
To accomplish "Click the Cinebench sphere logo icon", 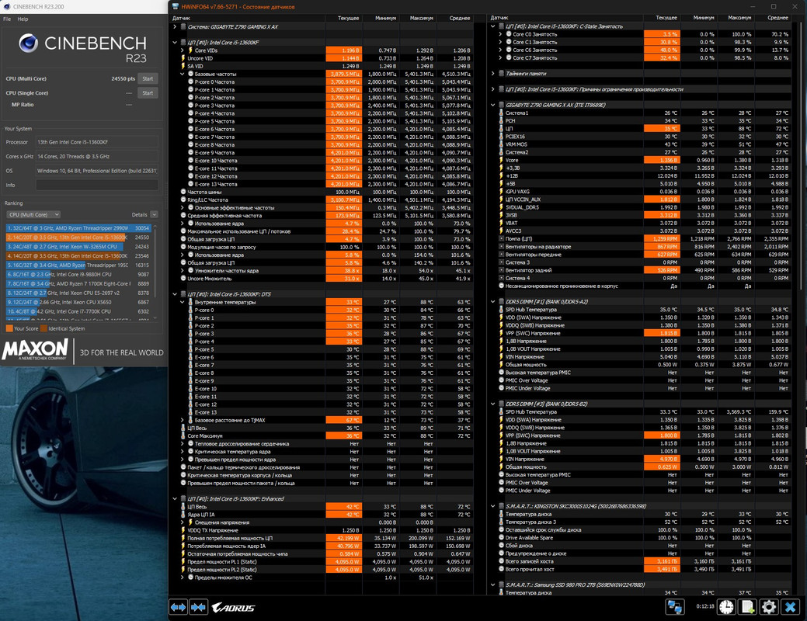I will tap(28, 43).
